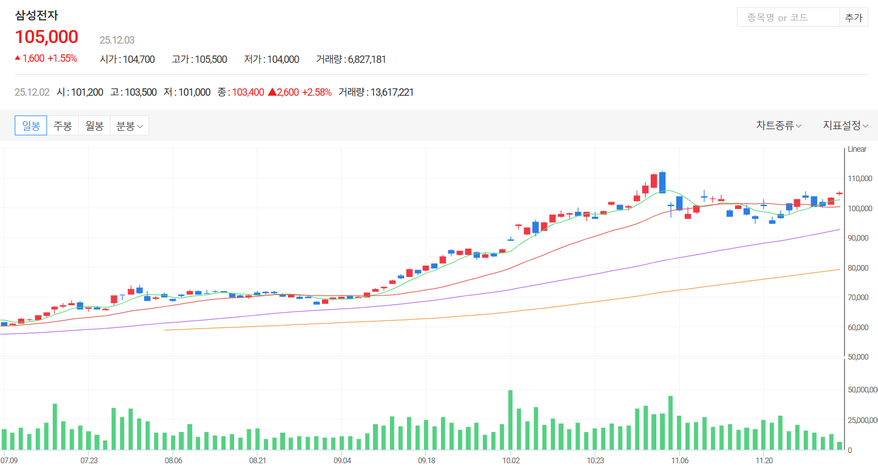Click the previous volume 13,617,221
The image size is (878, 474).
coord(392,92)
